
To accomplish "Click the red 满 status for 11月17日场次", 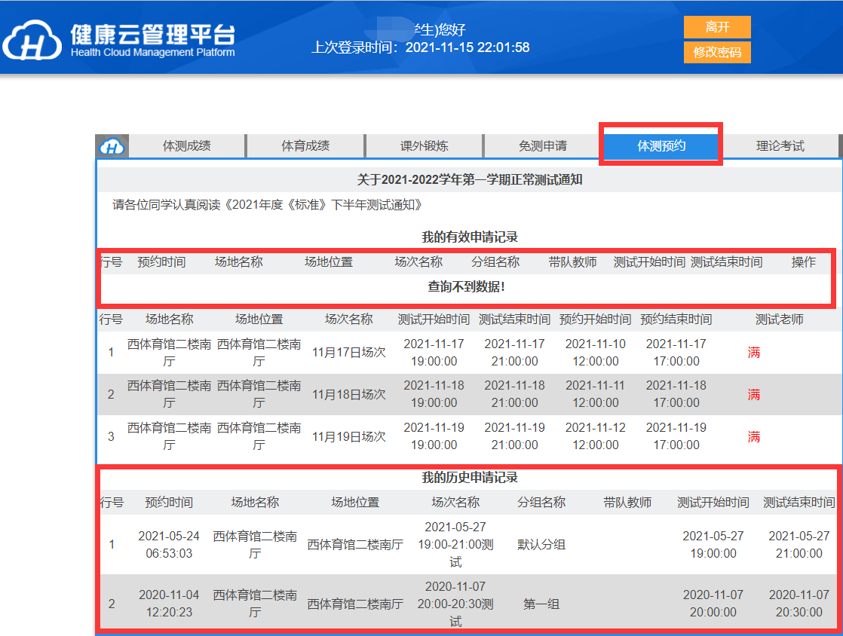I will 753,353.
